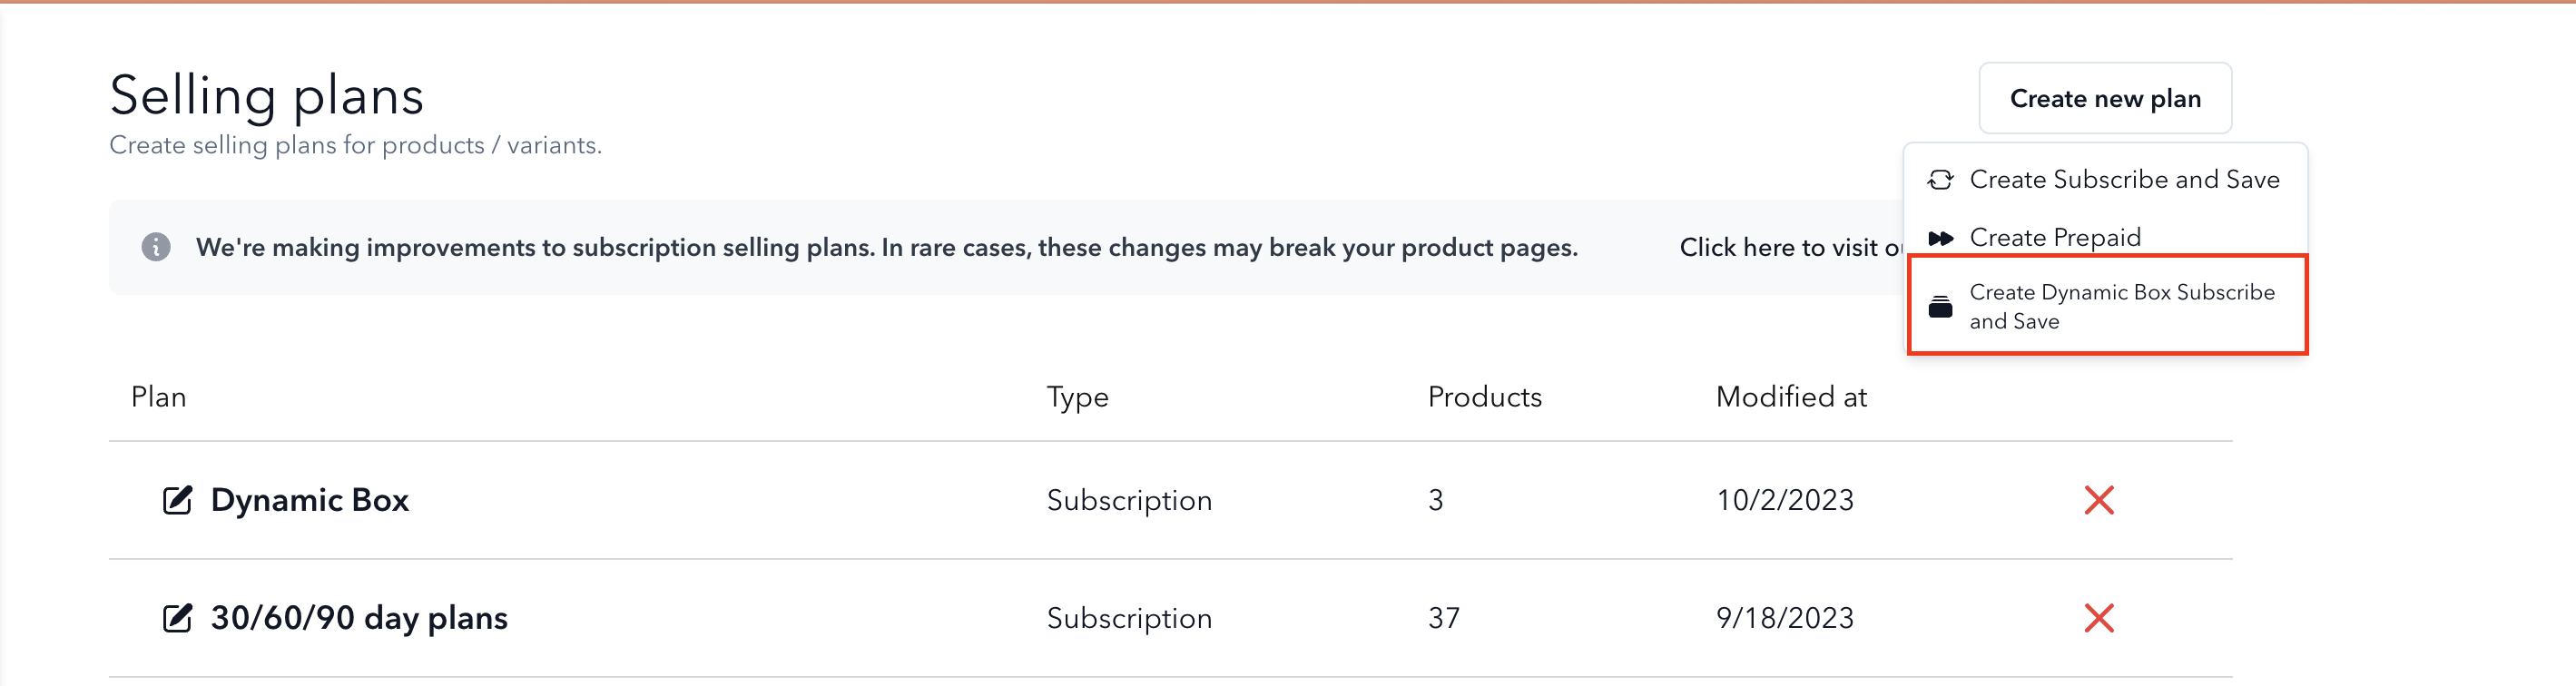
Task: Edit the 30/60/90 day plans pencil icon
Action: pyautogui.click(x=177, y=618)
